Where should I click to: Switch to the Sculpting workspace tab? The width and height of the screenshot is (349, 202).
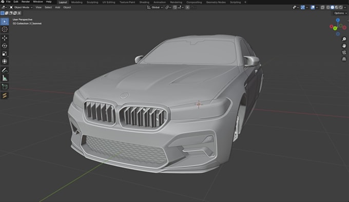click(x=92, y=2)
